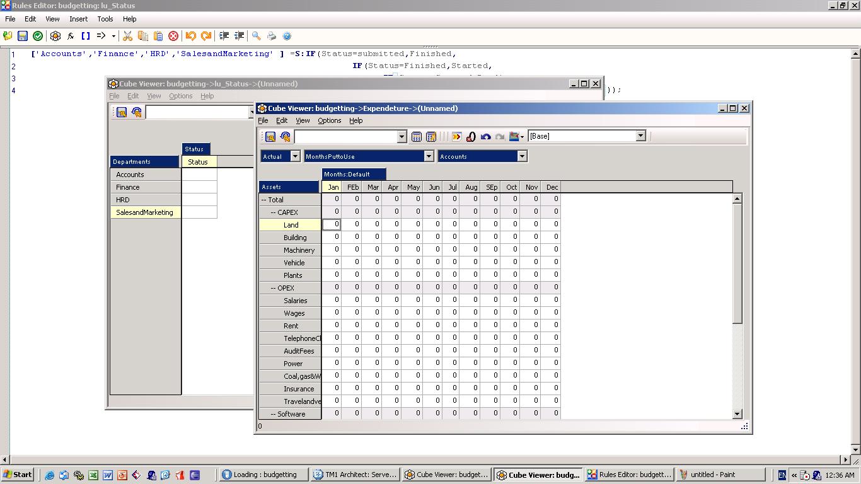The image size is (861, 484).
Task: Select SalesandMarketing row in Departments
Action: pyautogui.click(x=146, y=212)
